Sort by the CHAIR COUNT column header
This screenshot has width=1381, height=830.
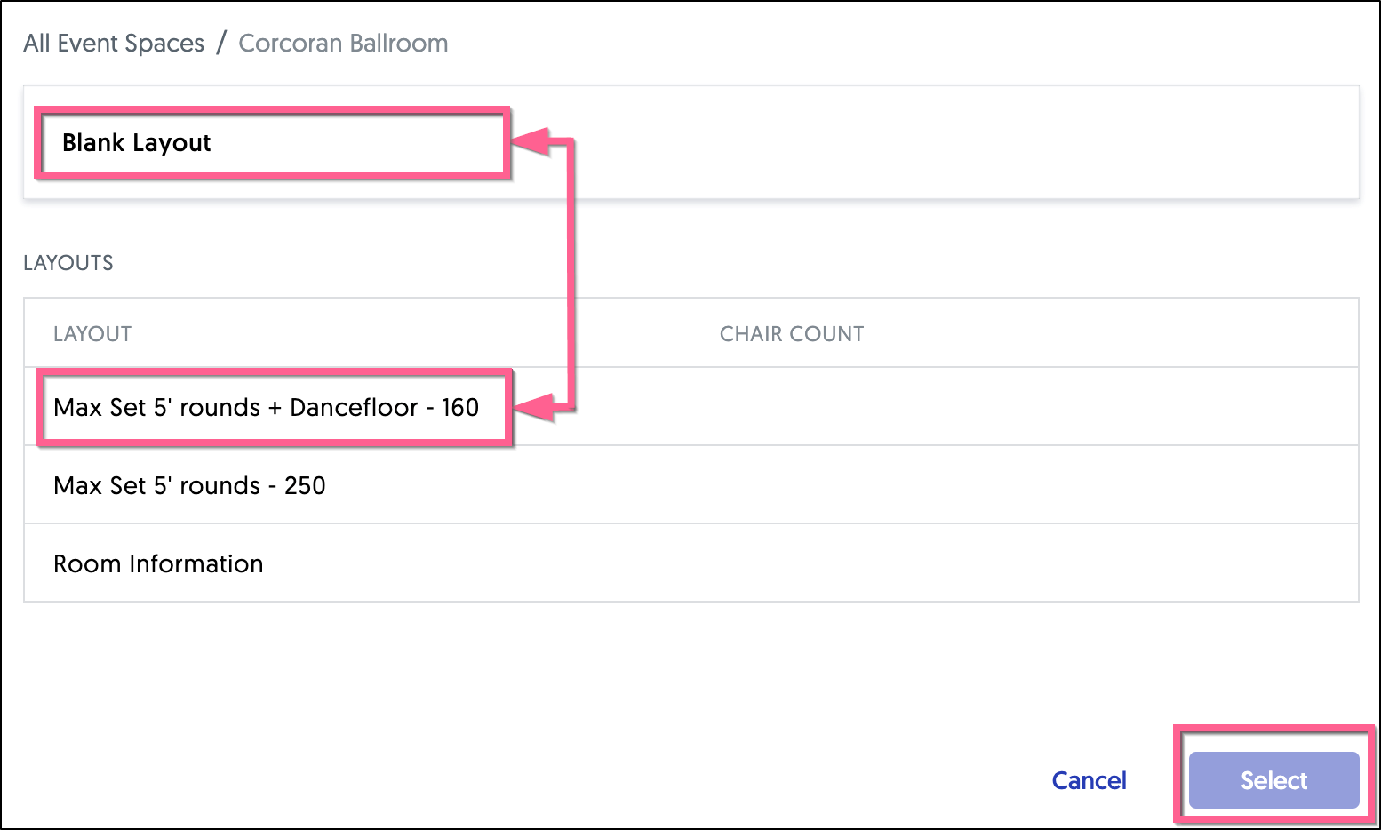coord(792,333)
